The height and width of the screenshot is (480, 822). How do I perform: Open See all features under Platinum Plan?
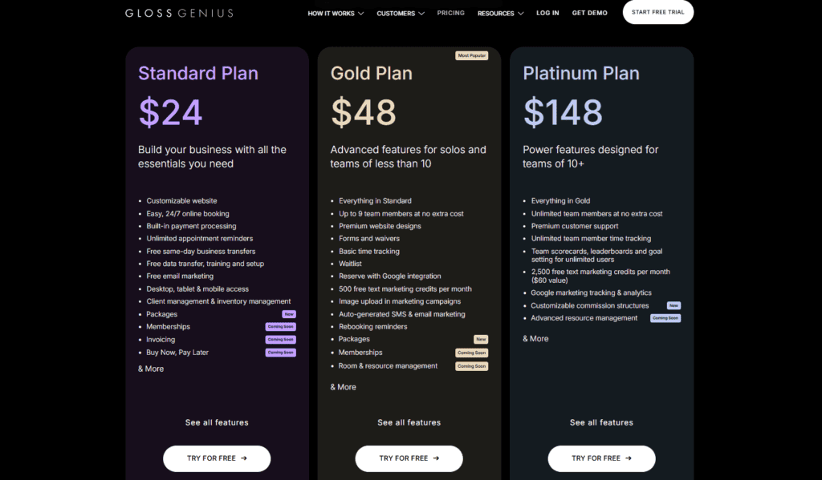tap(601, 422)
